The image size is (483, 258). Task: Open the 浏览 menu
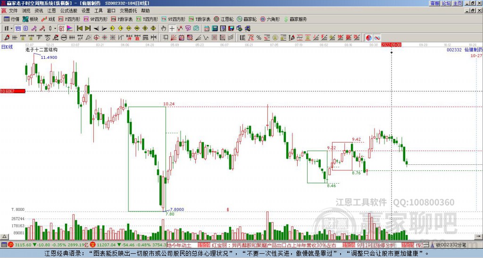pos(26,11)
